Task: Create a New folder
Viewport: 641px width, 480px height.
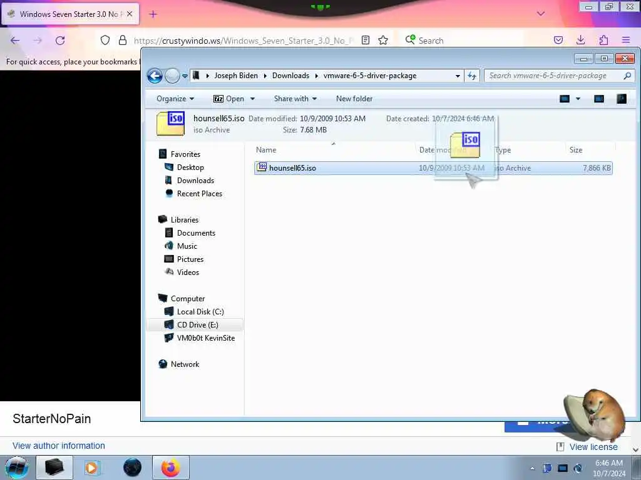Action: point(354,99)
